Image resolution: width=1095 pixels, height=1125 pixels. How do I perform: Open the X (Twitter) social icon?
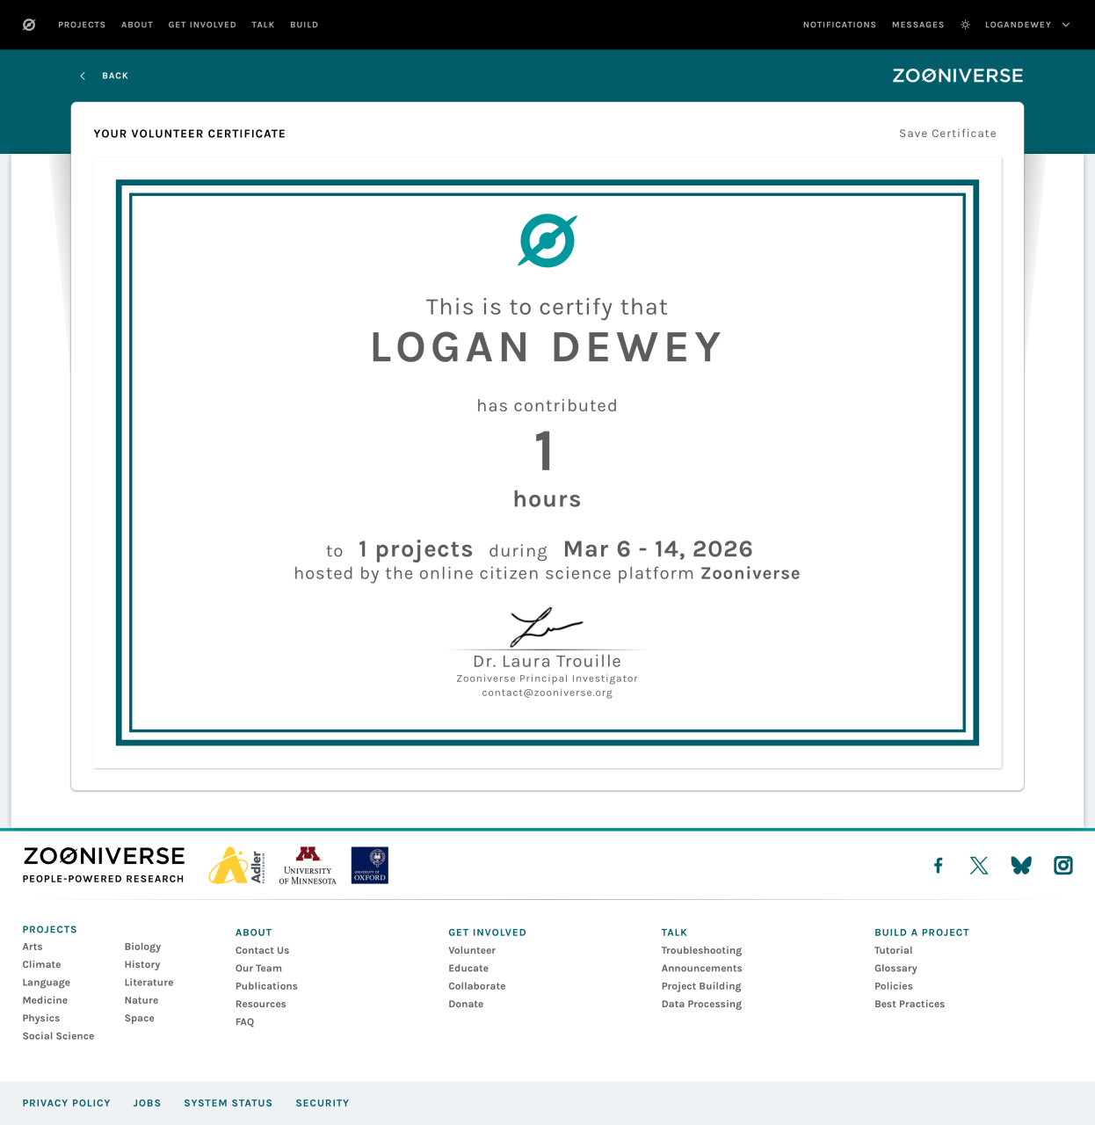[979, 866]
